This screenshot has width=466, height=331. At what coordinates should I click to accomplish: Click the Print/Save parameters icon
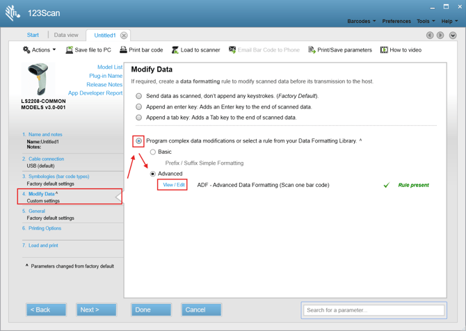click(x=312, y=50)
